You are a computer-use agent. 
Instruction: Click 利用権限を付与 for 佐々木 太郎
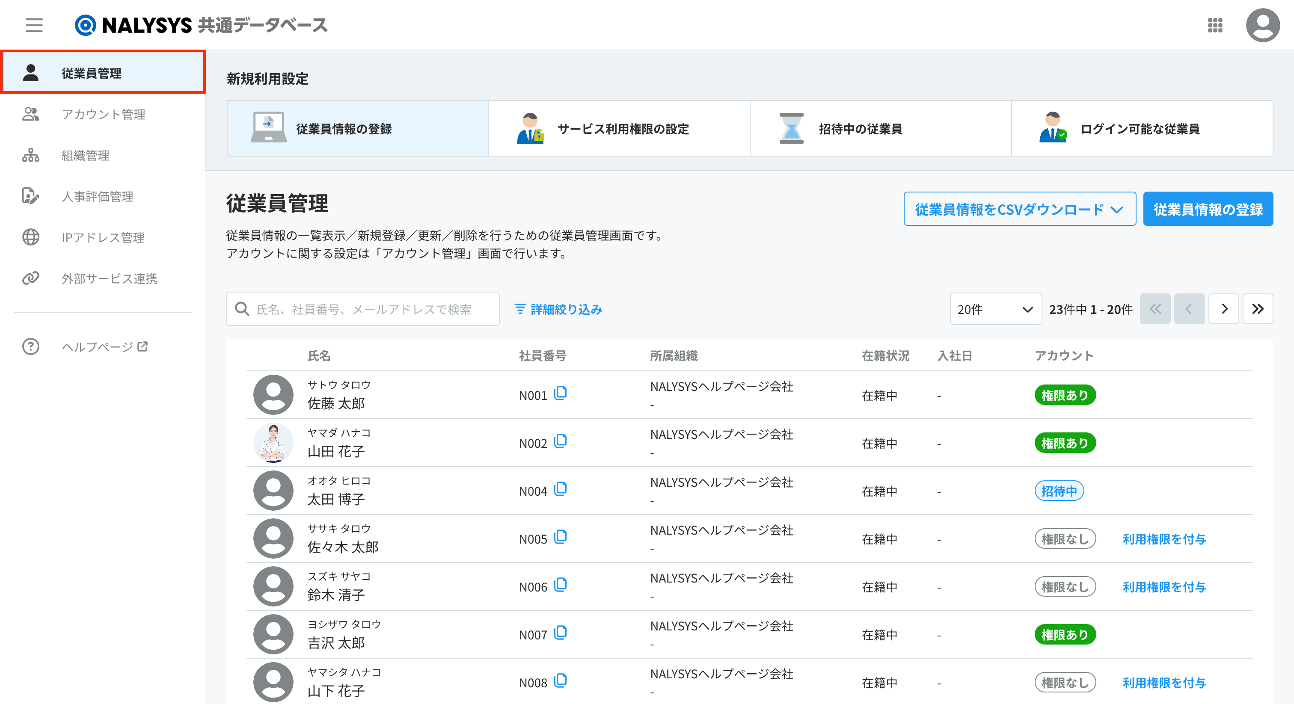(1164, 539)
